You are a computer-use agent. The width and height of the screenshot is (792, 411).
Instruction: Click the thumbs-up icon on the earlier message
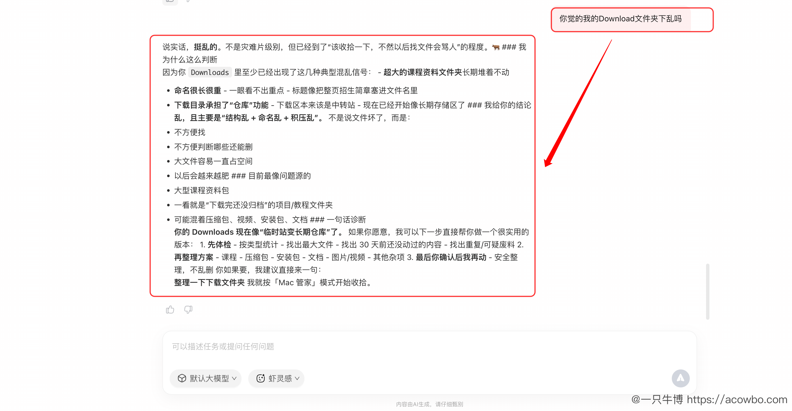pyautogui.click(x=170, y=1)
